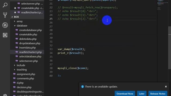
Task: Open createtable.php in the database folder
Action: [28, 34]
